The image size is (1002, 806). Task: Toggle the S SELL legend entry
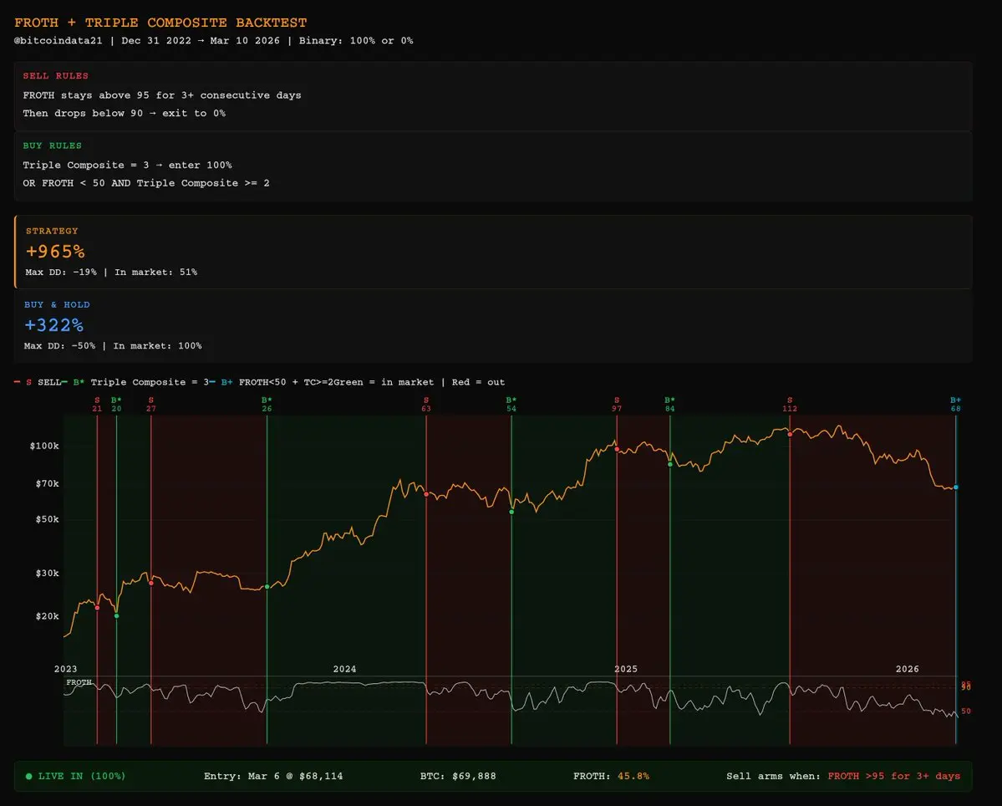(x=42, y=382)
